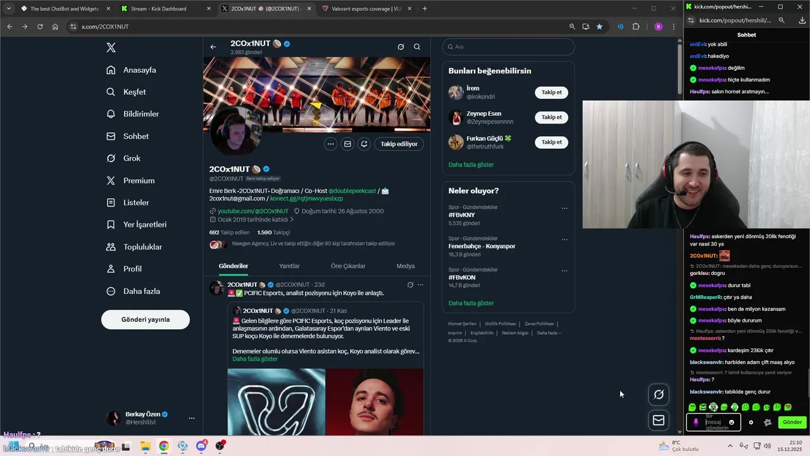Image resolution: width=810 pixels, height=456 pixels.
Task: Open more menu on the PCIFIC Esports post
Action: pos(420,285)
